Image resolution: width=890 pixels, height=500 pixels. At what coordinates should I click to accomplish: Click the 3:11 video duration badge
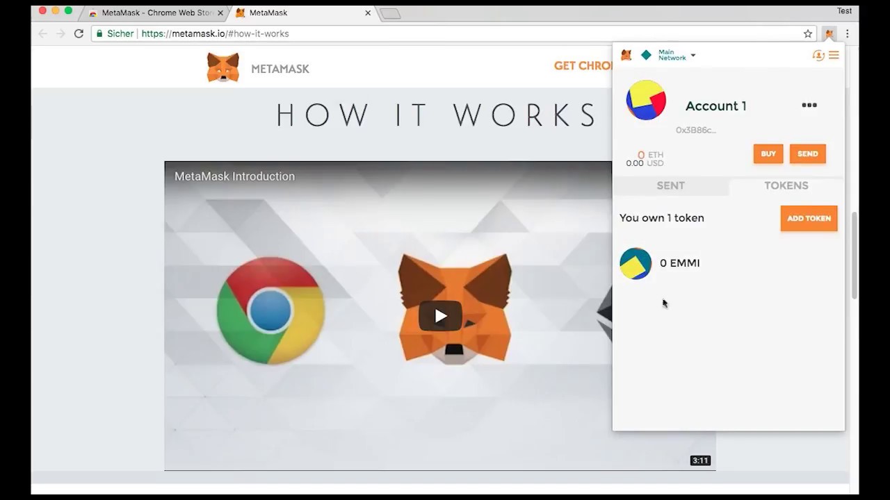700,460
